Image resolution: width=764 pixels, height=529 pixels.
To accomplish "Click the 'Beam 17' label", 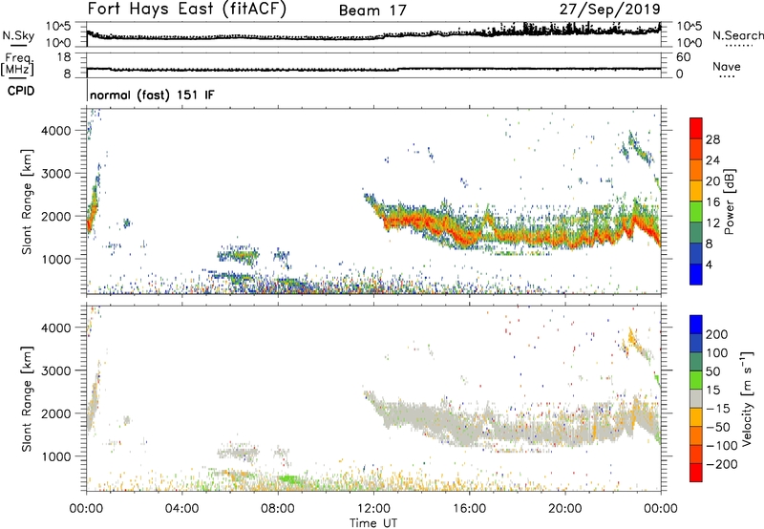I will pos(372,11).
